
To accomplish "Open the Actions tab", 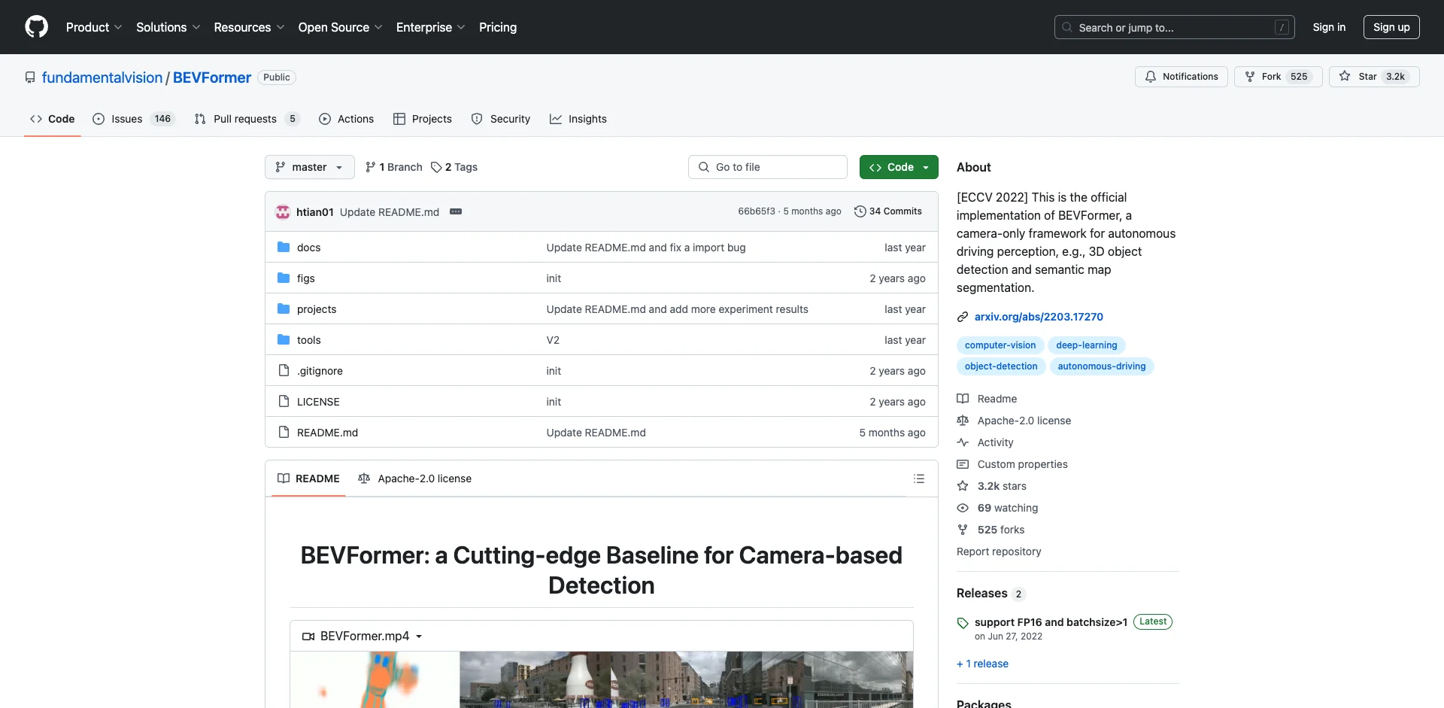I will [x=346, y=119].
